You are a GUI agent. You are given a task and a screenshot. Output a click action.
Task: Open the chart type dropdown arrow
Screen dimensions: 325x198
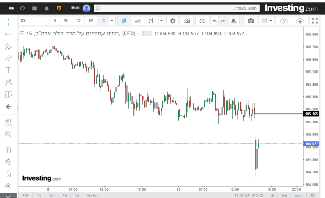pos(161,21)
